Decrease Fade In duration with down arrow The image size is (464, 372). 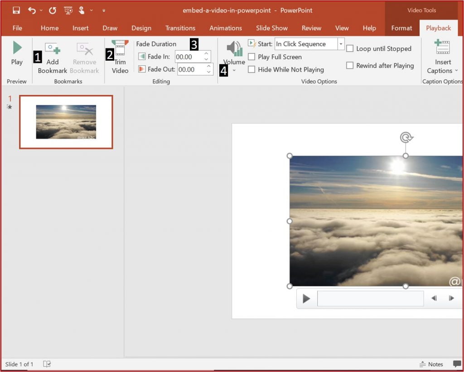tap(206, 59)
